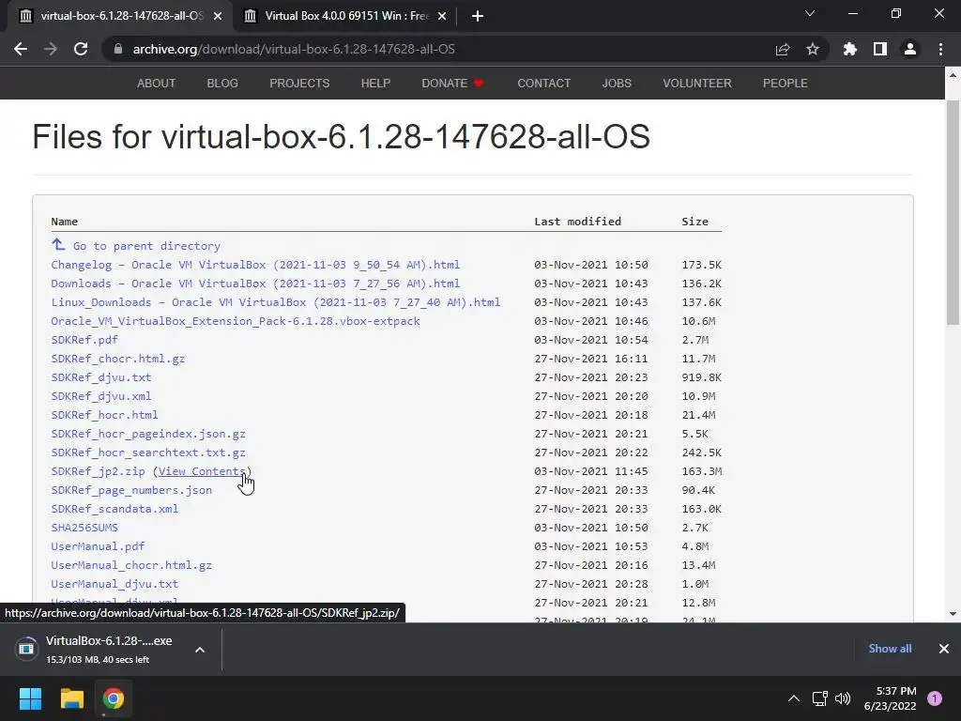The height and width of the screenshot is (721, 961).
Task: Open the Extensions puzzle icon
Action: pos(850,49)
